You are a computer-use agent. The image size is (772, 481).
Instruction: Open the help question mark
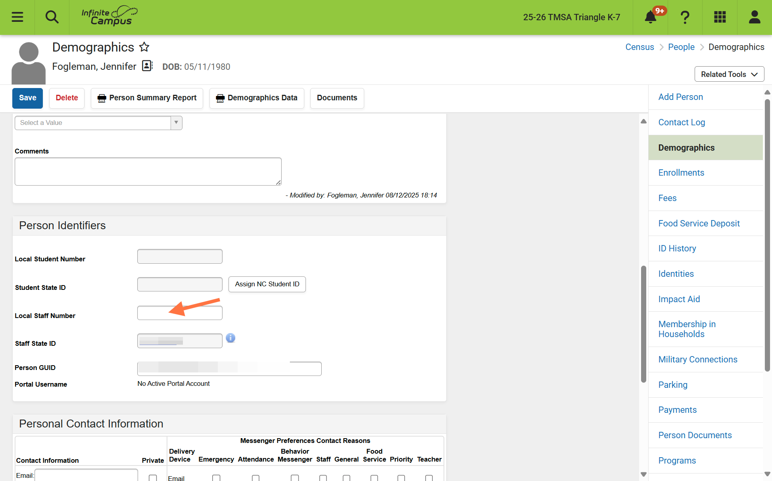(685, 17)
